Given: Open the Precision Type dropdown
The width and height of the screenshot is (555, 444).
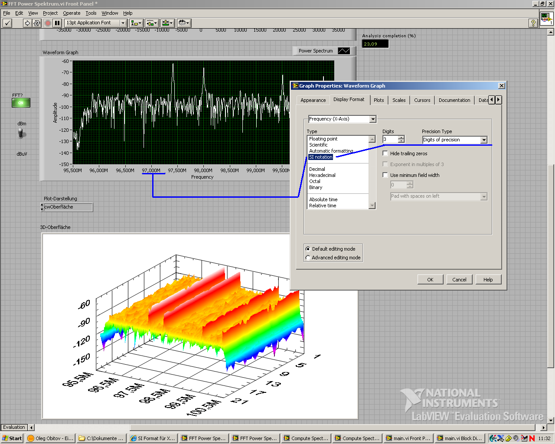Looking at the screenshot, I should coord(484,140).
